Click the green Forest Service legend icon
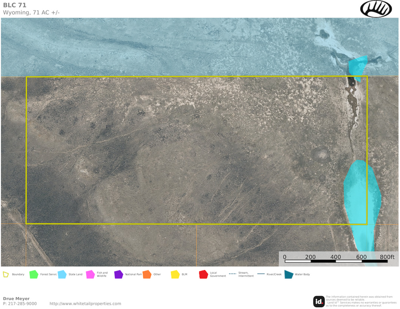 pos(34,274)
